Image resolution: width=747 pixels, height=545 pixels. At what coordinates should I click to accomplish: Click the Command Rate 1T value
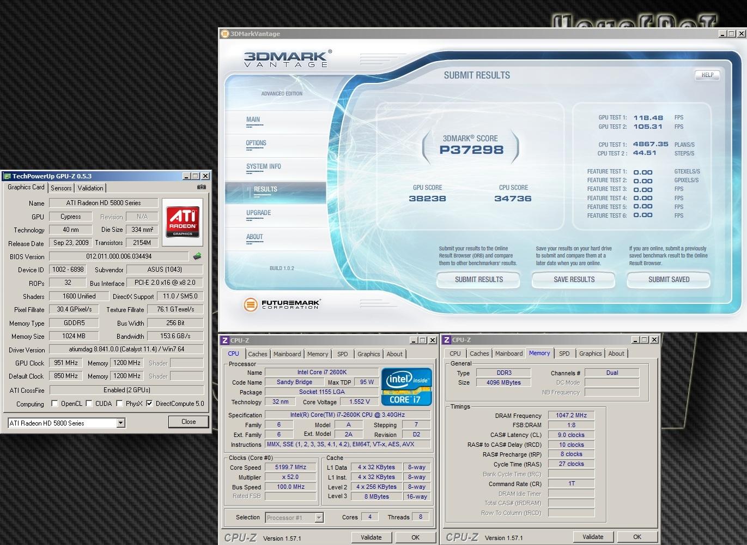(x=571, y=483)
